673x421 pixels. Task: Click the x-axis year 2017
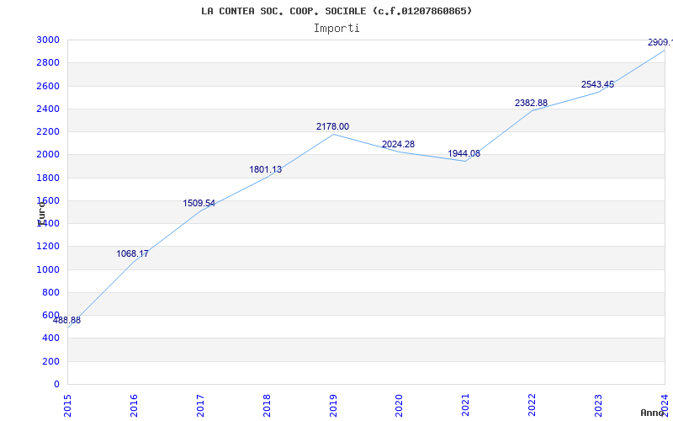[x=200, y=406]
